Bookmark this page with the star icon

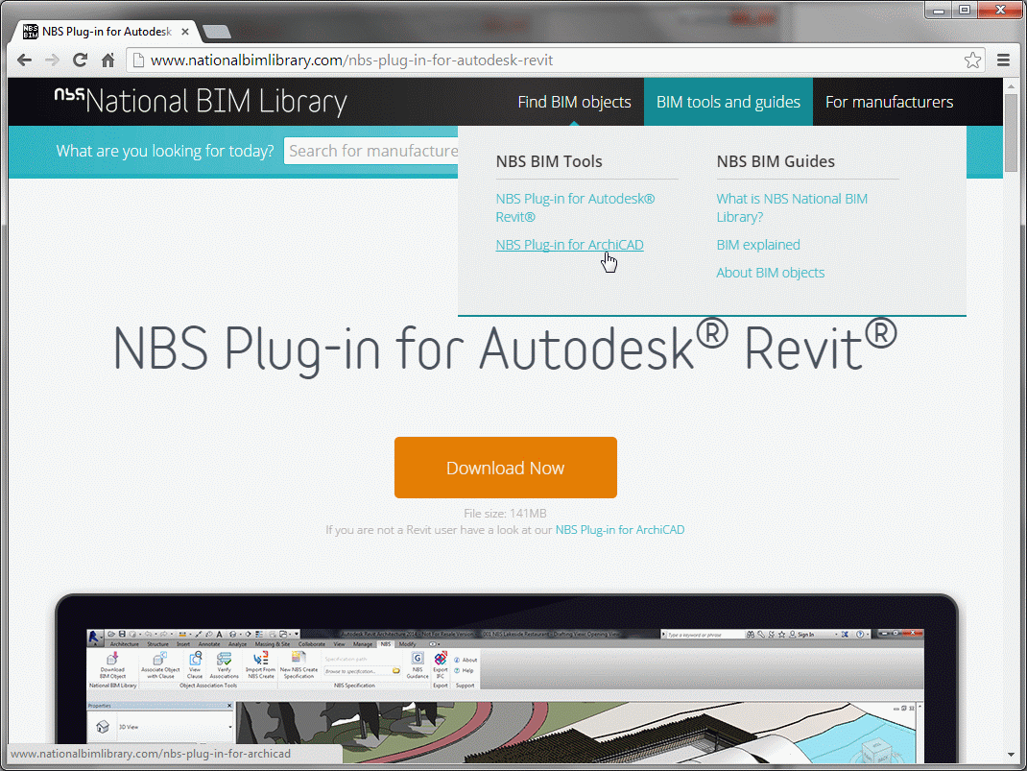(972, 60)
